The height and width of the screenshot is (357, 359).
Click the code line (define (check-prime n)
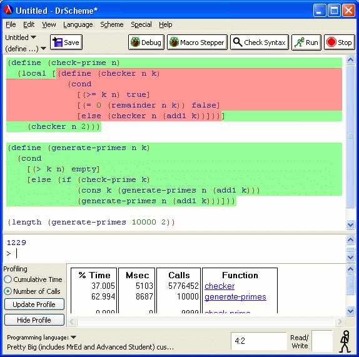[x=64, y=63]
